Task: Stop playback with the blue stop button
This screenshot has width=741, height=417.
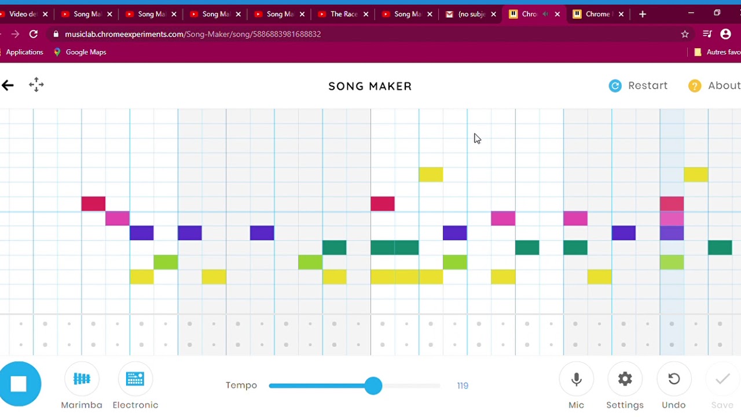Action: click(19, 383)
